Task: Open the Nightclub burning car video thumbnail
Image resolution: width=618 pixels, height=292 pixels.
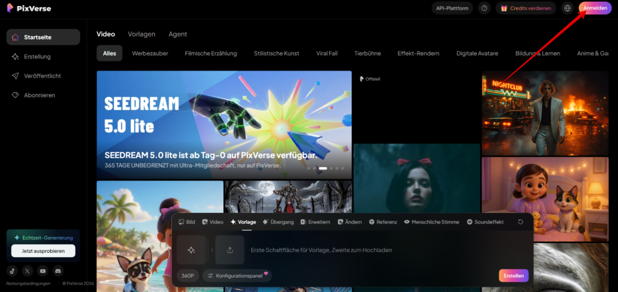Action: click(545, 113)
